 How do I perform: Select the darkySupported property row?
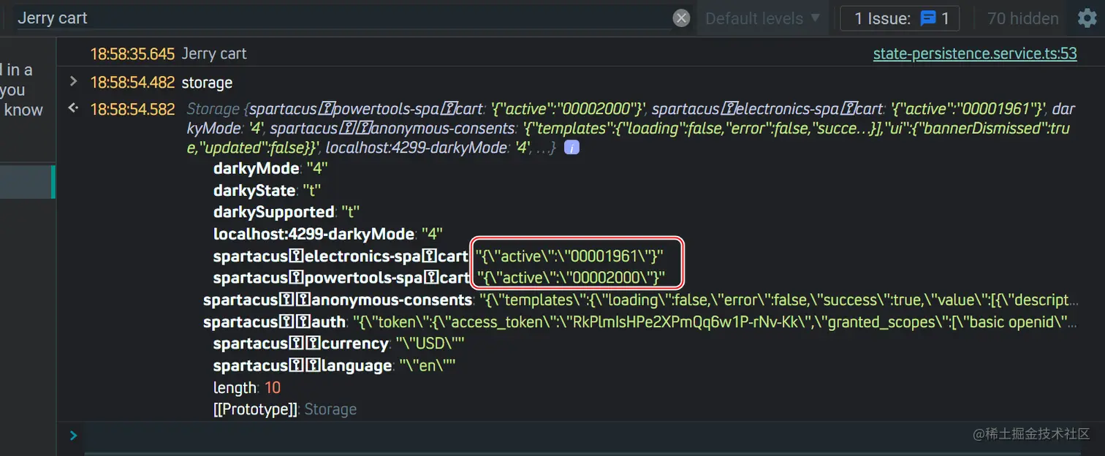[286, 212]
